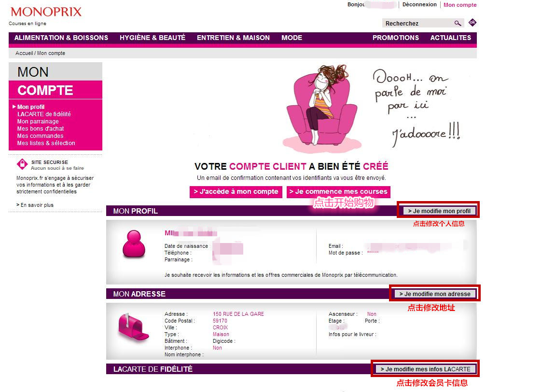Click the Mot de passe label
Viewport: 542px width, 392px height.
click(x=345, y=253)
